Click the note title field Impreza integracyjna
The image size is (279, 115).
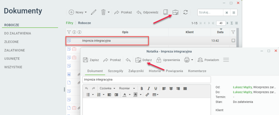coord(147,80)
